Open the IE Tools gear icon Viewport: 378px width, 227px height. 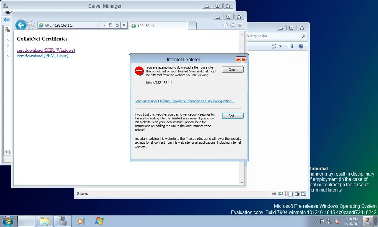pos(240,25)
